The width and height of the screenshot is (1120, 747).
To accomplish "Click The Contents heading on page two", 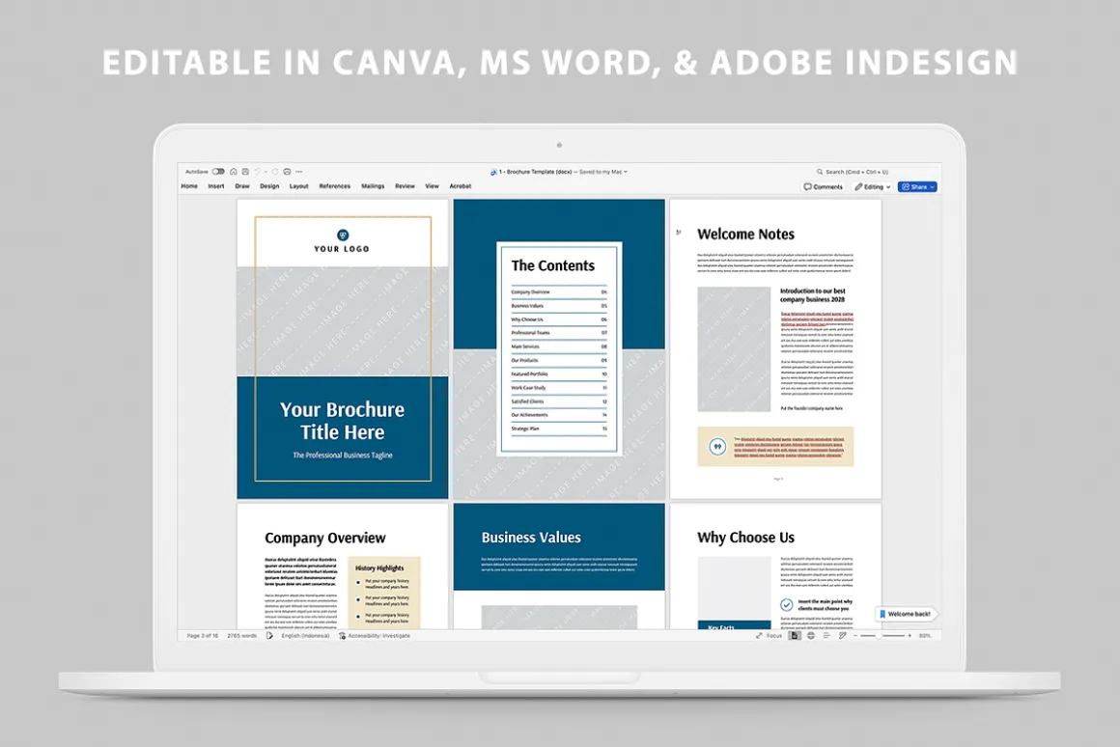I will pos(553,265).
